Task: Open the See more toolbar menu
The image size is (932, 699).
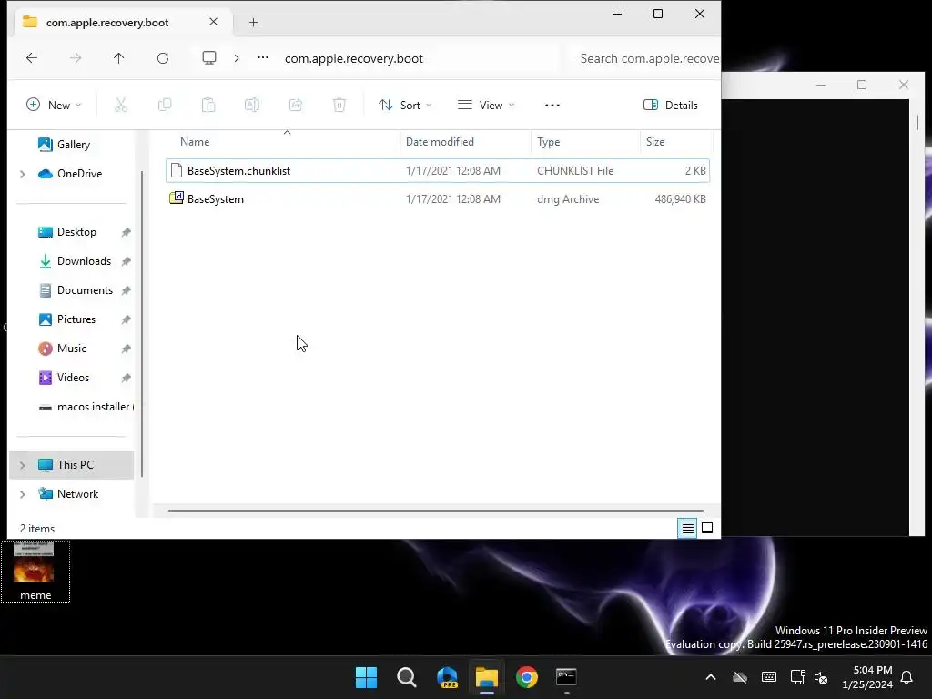Action: (x=552, y=106)
